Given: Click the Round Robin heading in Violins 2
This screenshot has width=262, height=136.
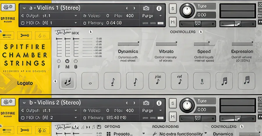Looking at the screenshot, I should click(x=165, y=127).
